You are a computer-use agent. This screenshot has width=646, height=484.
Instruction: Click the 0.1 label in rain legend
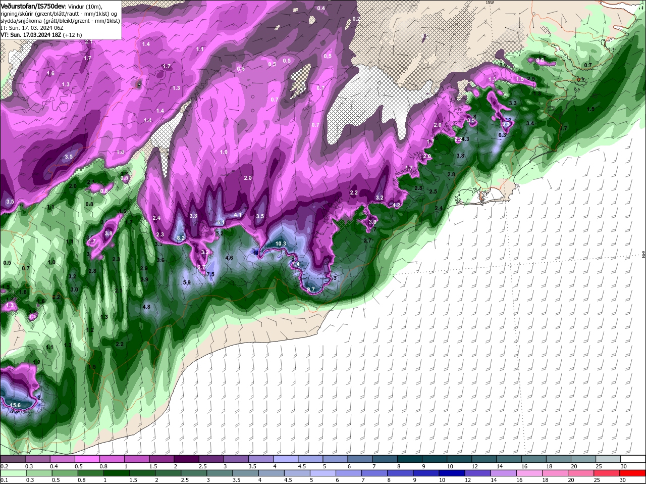point(4,480)
